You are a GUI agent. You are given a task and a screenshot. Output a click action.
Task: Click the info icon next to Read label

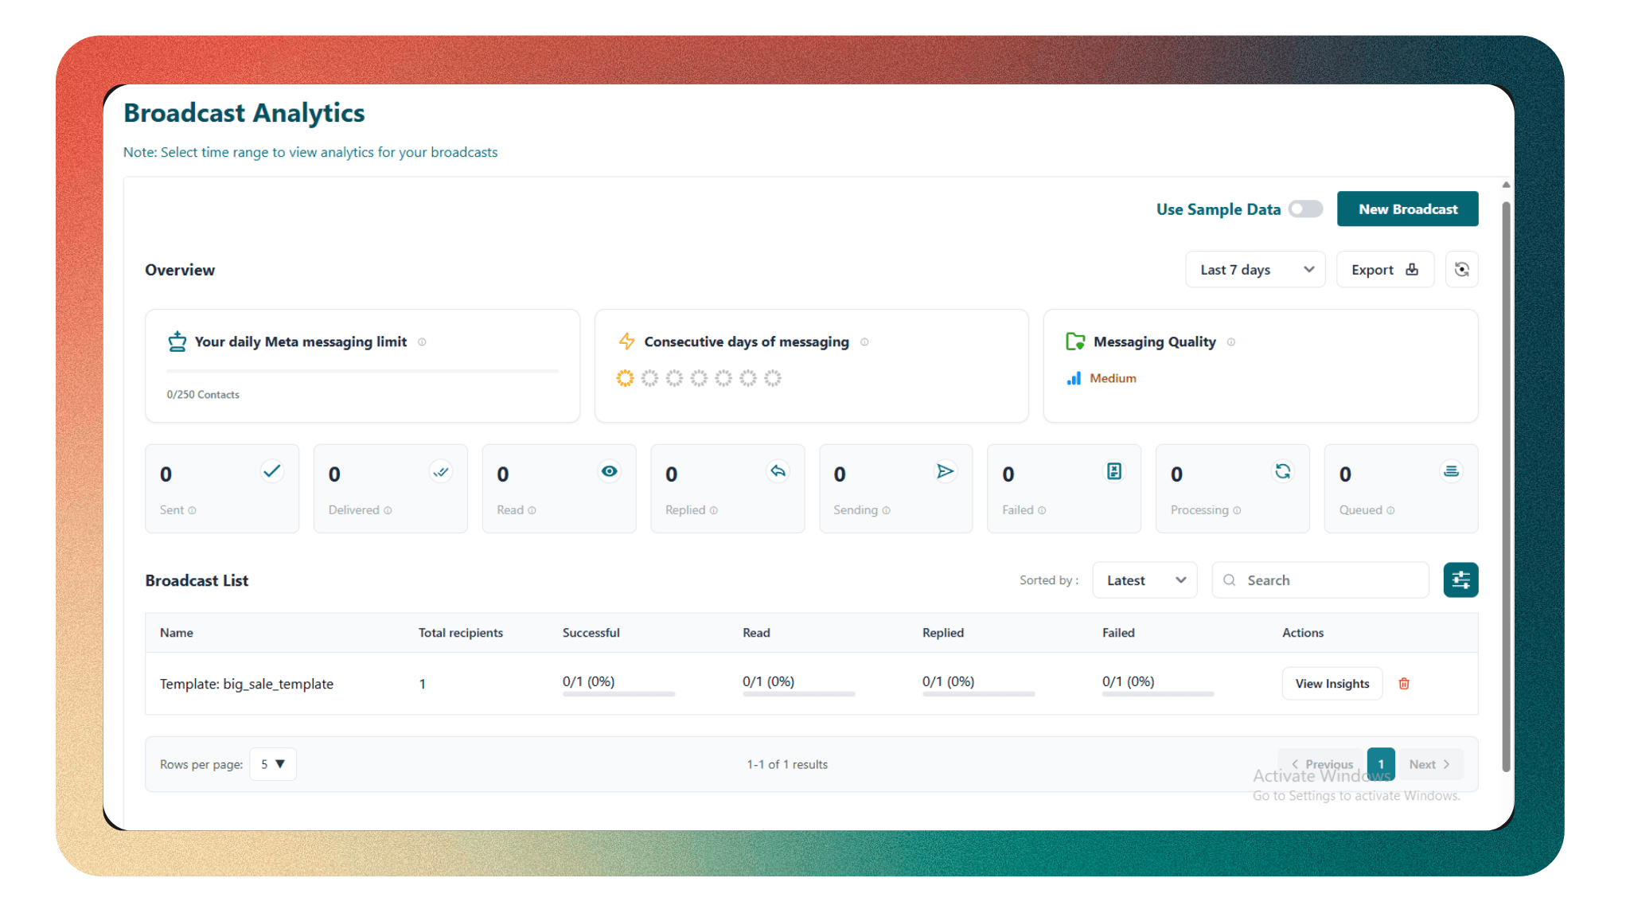[x=532, y=510]
